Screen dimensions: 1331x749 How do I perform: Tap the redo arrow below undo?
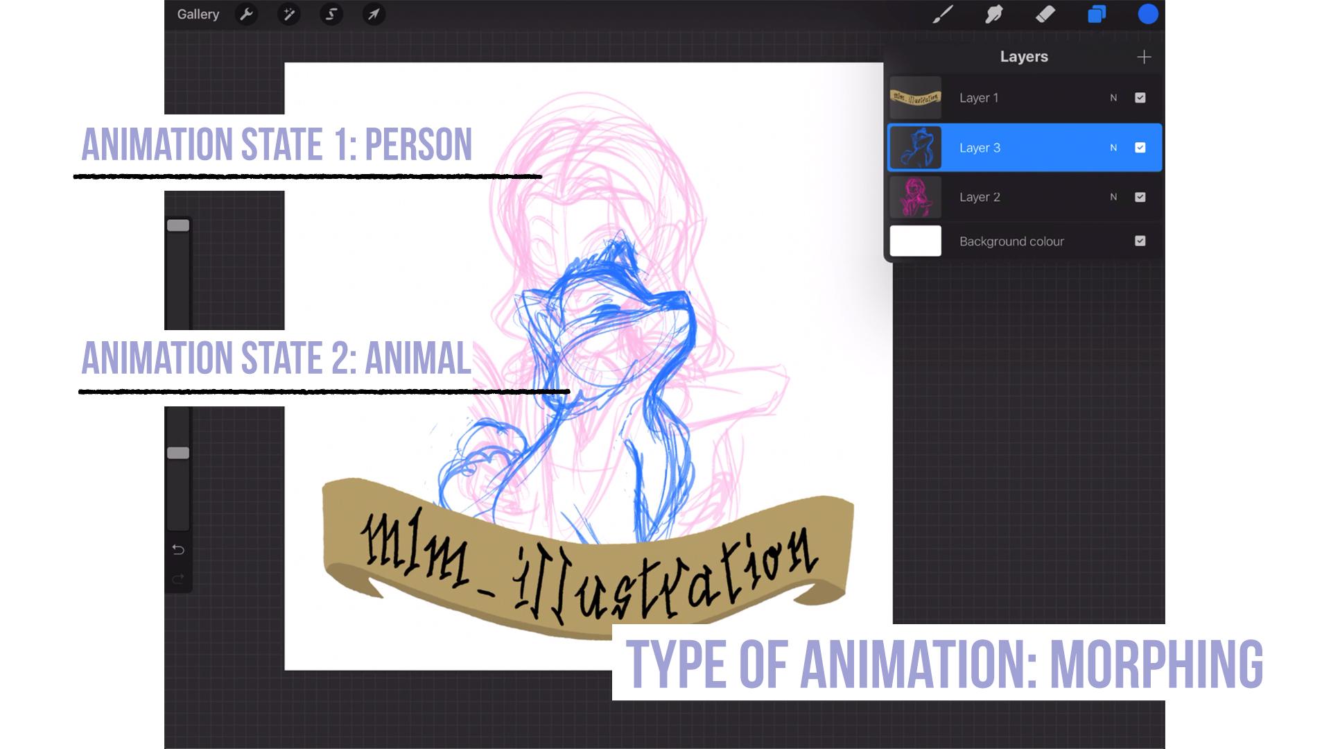[178, 578]
